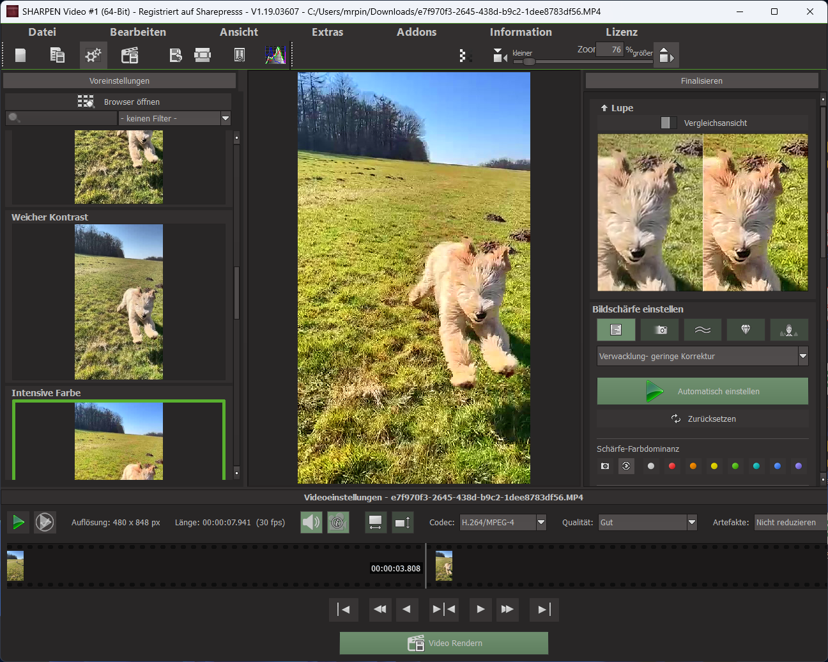Screen dimensions: 828x662
Task: Toggle the Vergleichsansicht comparison view
Action: 668,122
